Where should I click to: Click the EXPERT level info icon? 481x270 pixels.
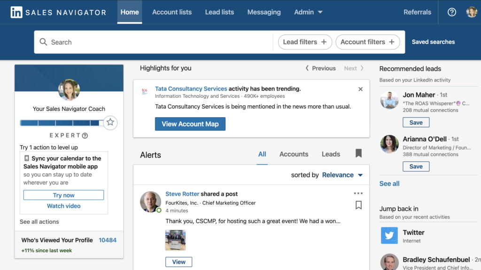pyautogui.click(x=85, y=135)
